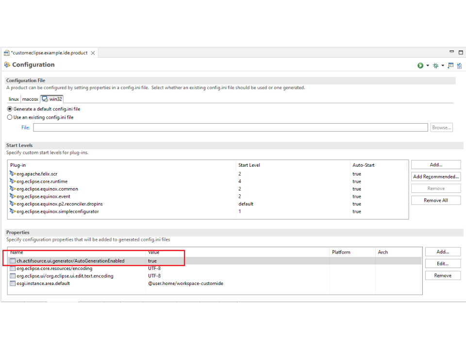Click the validate product checklist icon
The width and height of the screenshot is (466, 349).
pyautogui.click(x=459, y=65)
